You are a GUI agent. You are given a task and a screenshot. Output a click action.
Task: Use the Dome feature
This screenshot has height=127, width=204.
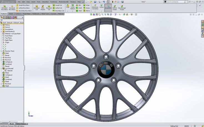87,8
